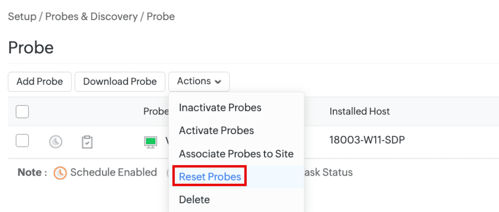499x212 pixels.
Task: Select Associate Probes to Site option
Action: [x=236, y=154]
